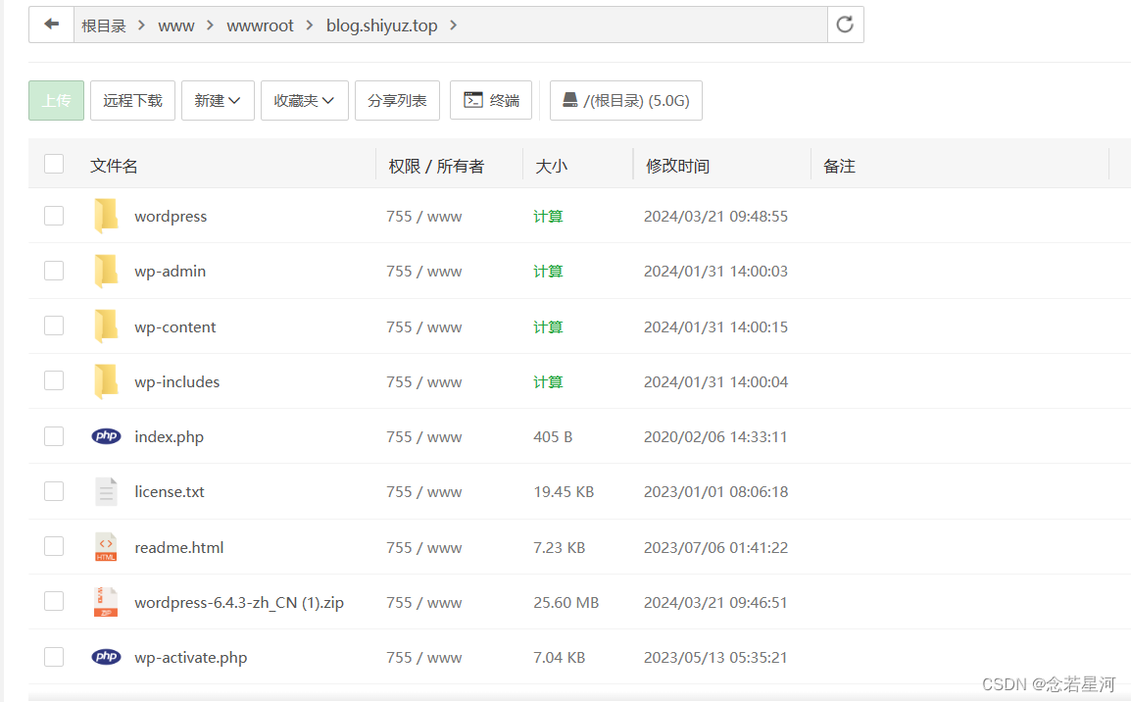Image resolution: width=1131 pixels, height=702 pixels.
Task: Sort by 修改时间 column header
Action: point(677,166)
